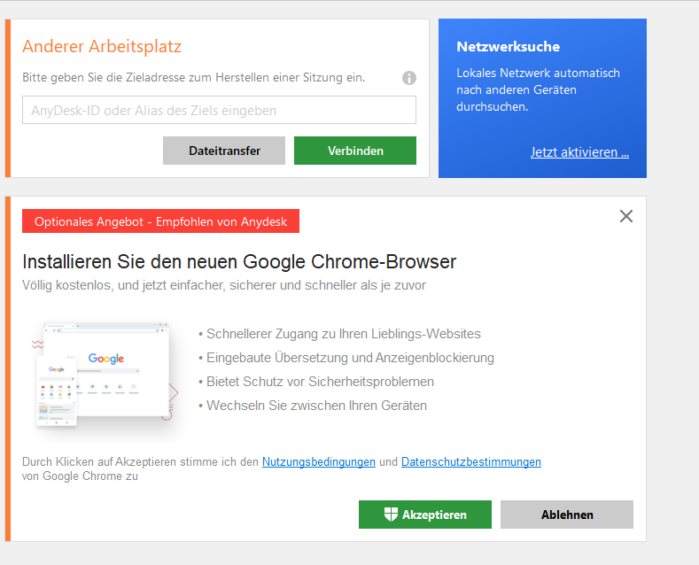The width and height of the screenshot is (699, 565).
Task: Click the Schnellerer Zugang zu Ihren Lieblings-Websites bullet
Action: tap(339, 334)
